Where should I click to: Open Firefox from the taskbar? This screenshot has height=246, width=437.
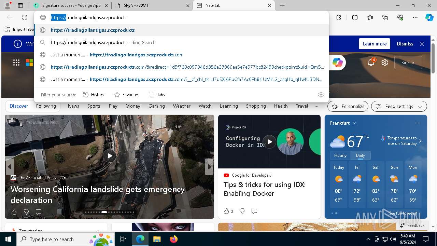click(173, 239)
